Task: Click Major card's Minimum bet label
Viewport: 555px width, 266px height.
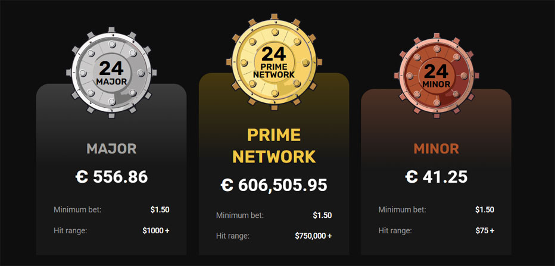Action: pyautogui.click(x=77, y=209)
